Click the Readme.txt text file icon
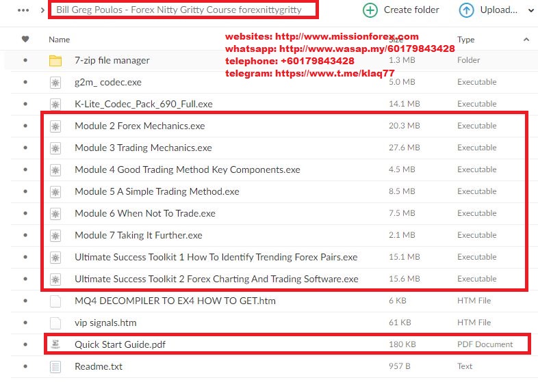This screenshot has height=382, width=538. (55, 366)
